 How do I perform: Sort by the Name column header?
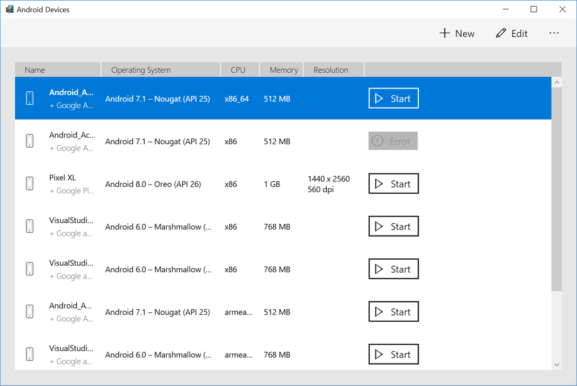coord(35,70)
